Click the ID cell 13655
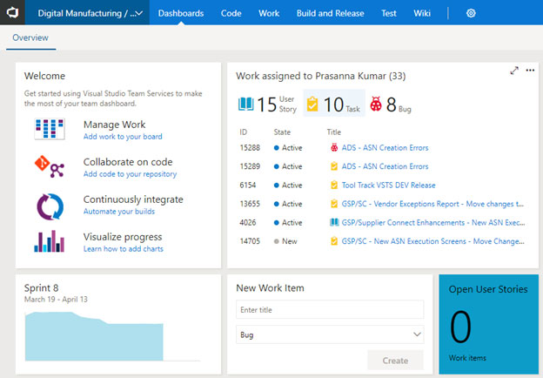 tap(250, 204)
